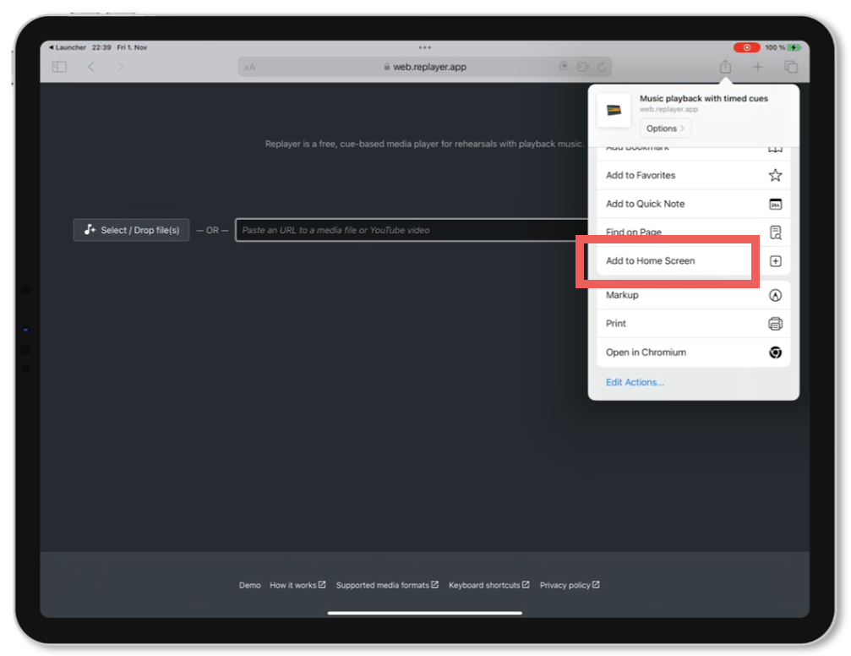Image resolution: width=851 pixels, height=656 pixels.
Task: Open the AA reader text menu
Action: point(249,68)
